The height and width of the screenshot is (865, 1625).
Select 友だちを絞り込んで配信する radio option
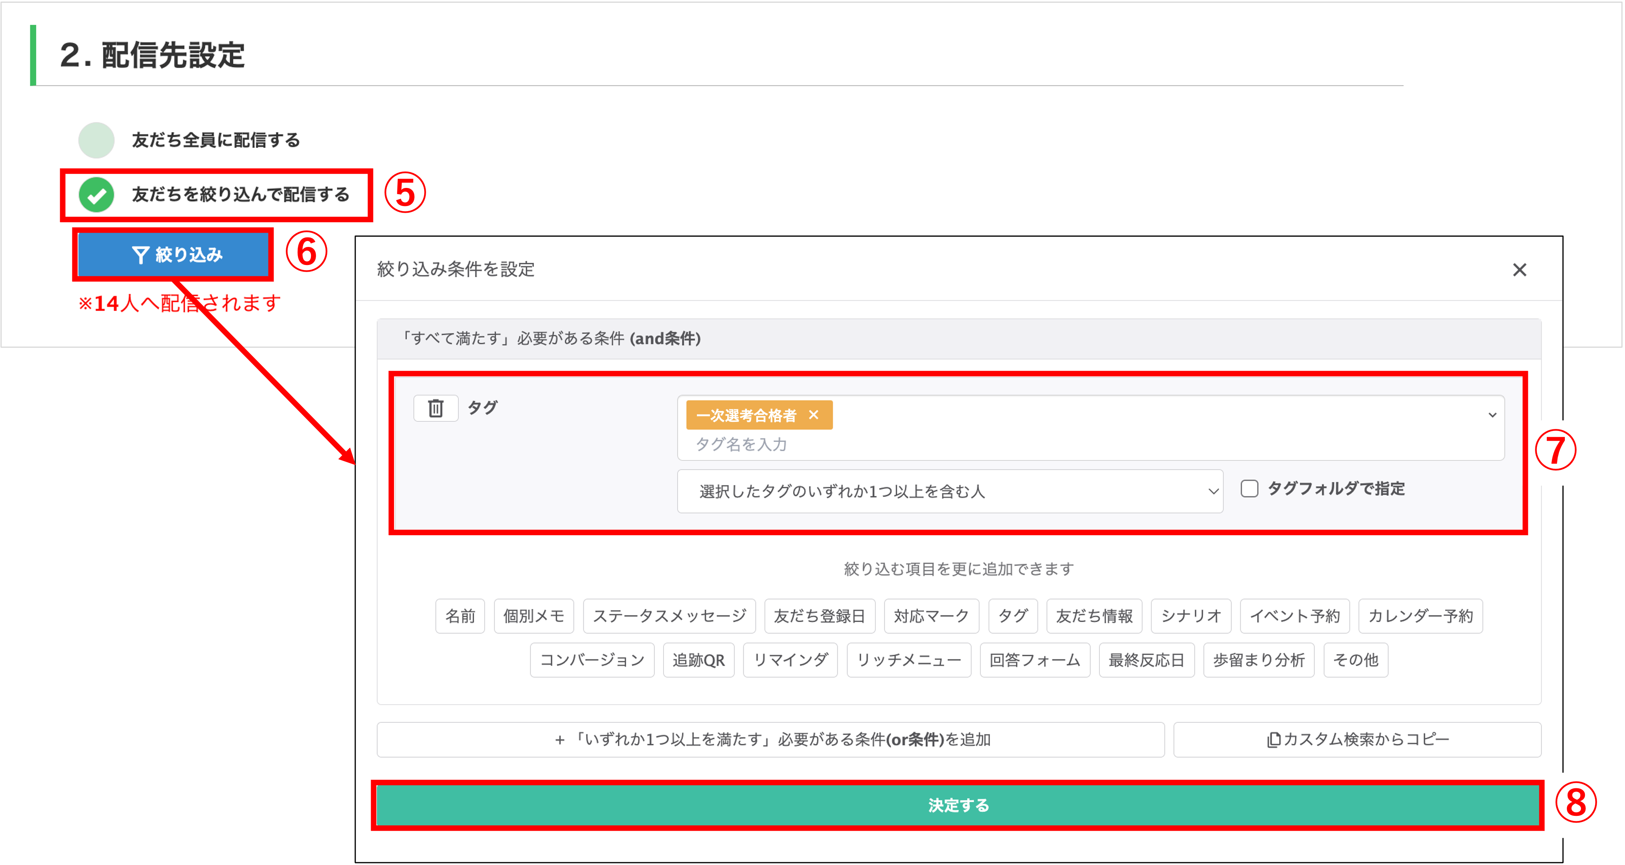click(97, 195)
